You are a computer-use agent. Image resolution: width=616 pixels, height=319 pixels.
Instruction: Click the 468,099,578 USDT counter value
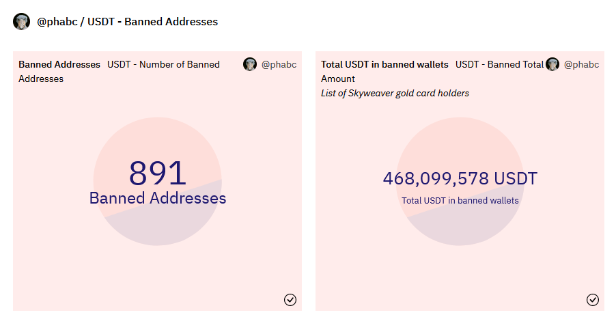tap(460, 179)
